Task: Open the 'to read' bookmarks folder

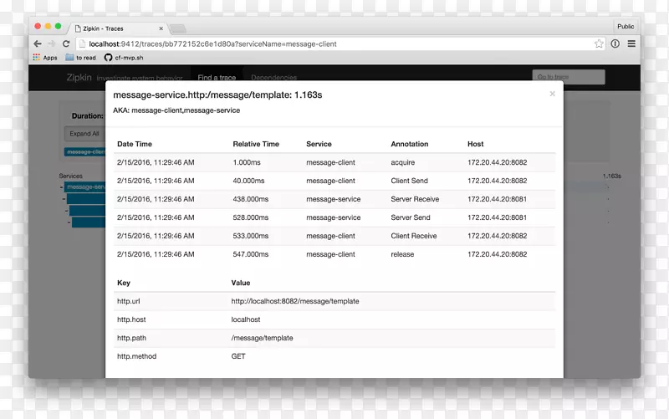Action: (x=80, y=58)
